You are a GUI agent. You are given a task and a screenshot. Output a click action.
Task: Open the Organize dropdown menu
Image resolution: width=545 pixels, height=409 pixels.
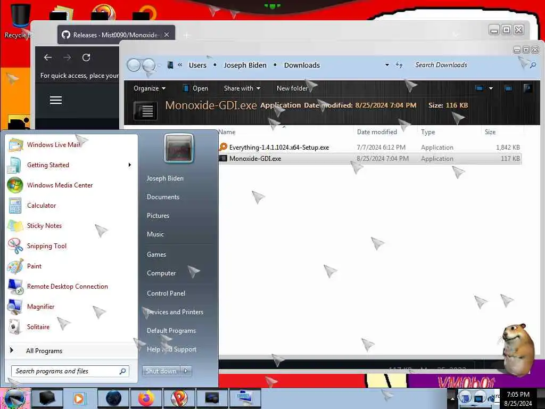click(150, 88)
